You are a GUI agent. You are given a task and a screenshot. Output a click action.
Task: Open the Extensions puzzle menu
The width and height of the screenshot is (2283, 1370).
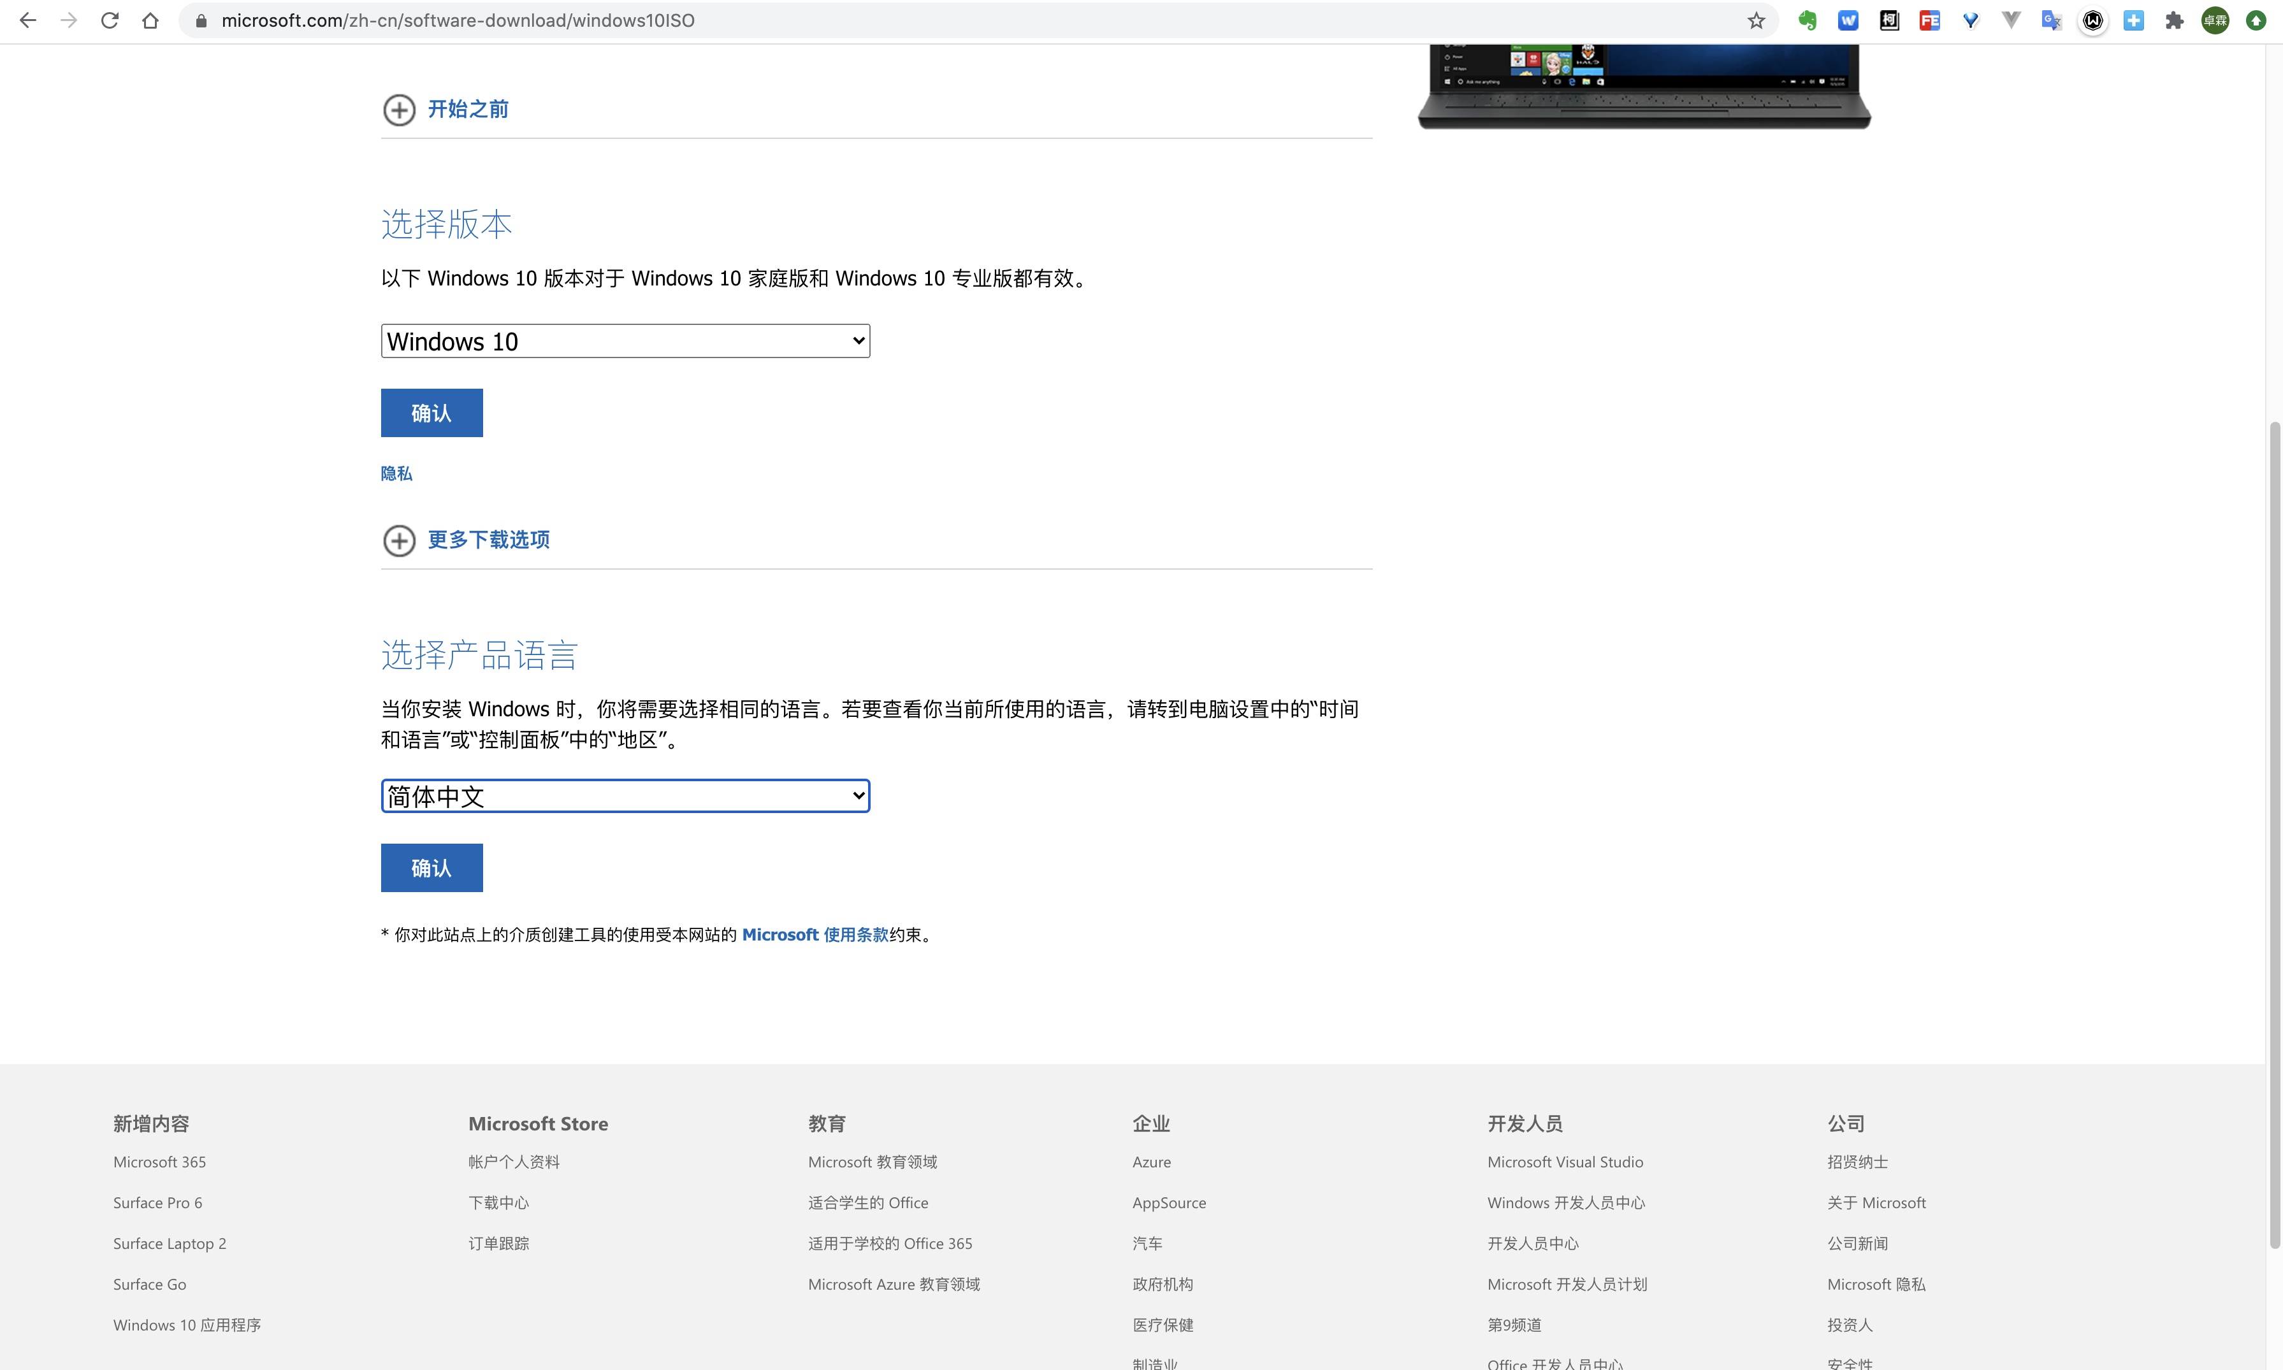pos(2174,20)
